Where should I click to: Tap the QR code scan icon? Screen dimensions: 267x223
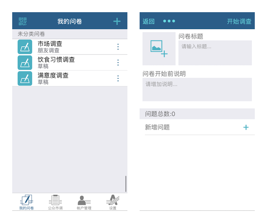(22, 21)
